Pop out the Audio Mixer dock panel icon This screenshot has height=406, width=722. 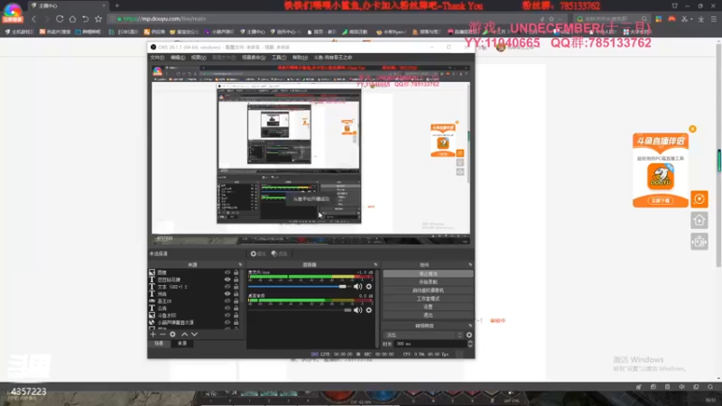click(375, 264)
